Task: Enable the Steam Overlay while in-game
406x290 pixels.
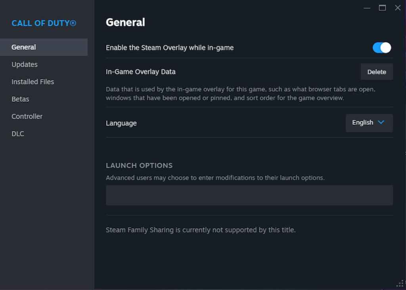Action: (381, 47)
